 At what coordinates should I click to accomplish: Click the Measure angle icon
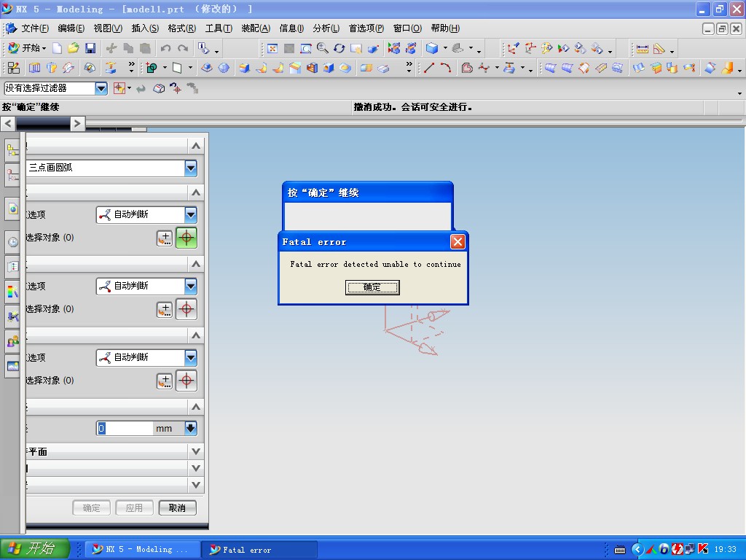659,49
